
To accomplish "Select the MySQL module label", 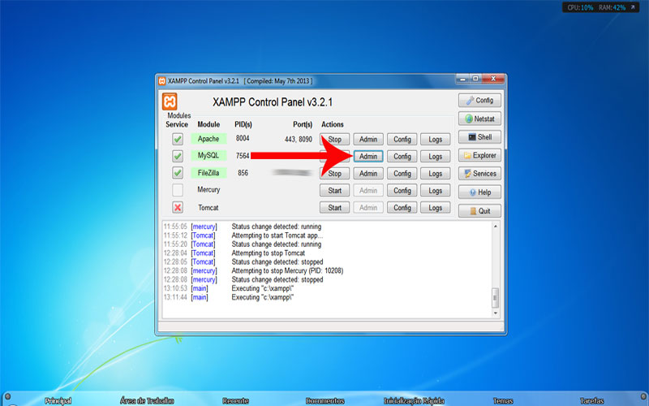I will (208, 156).
